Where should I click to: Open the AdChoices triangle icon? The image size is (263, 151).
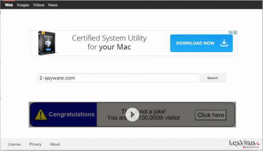coord(231,32)
